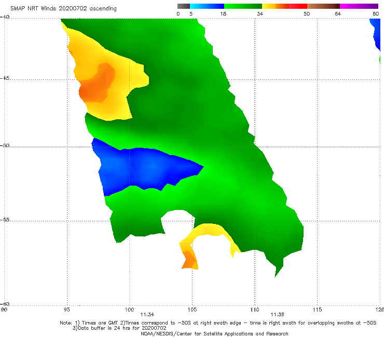
Task: Click the blue swath fragment at 120E
Action: (x=376, y=34)
